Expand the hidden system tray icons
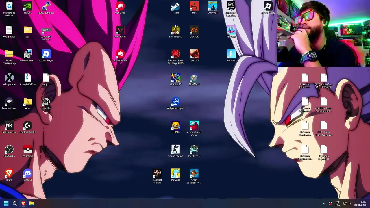370x208 pixels. tap(324, 203)
